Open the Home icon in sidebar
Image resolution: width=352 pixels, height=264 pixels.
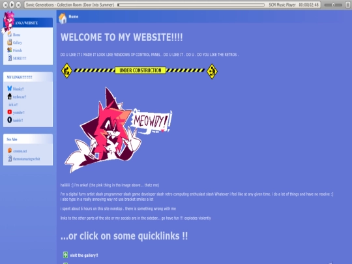[x=9, y=35]
